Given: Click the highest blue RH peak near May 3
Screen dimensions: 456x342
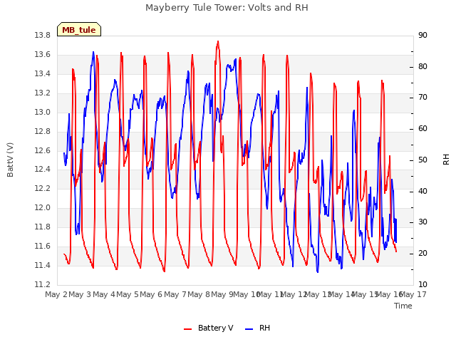Looking at the screenshot, I should tap(93, 52).
